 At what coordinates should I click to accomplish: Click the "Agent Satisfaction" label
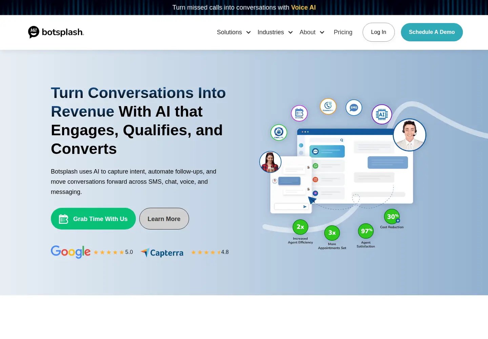point(366,244)
